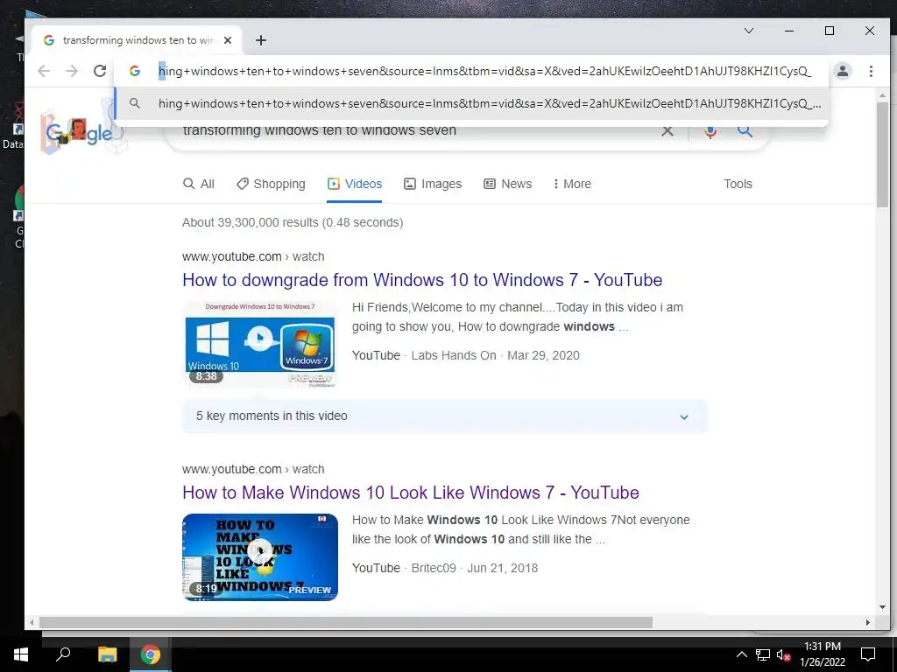Image resolution: width=897 pixels, height=672 pixels.
Task: Open the notification action center
Action: (x=868, y=654)
